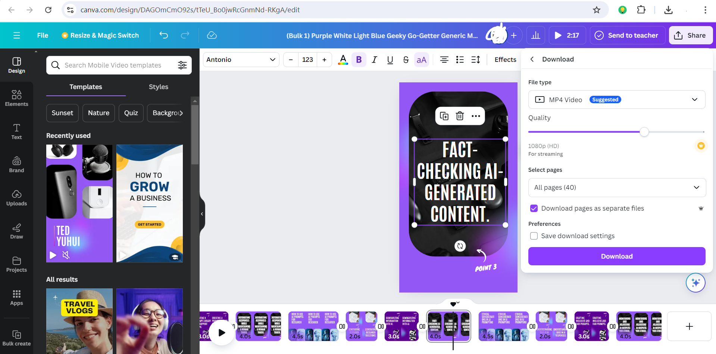The height and width of the screenshot is (354, 716).
Task: Open Resize & Magic Switch
Action: 100,35
